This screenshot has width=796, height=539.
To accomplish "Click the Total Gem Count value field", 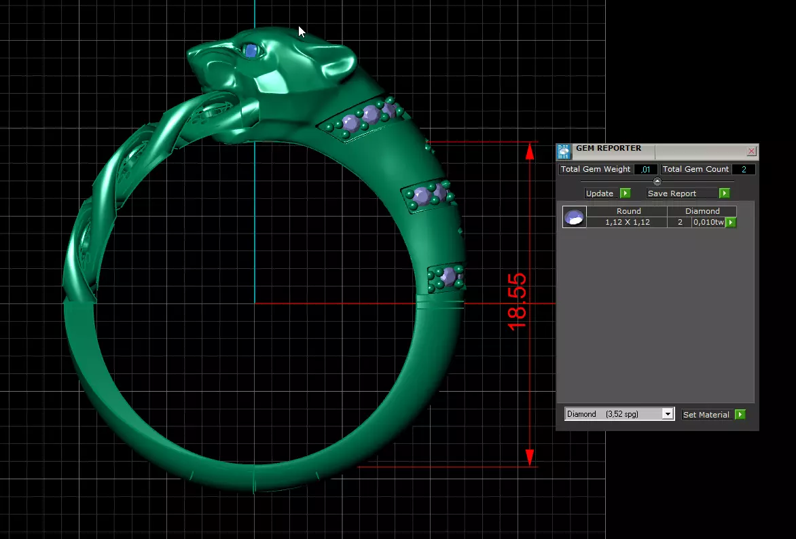I will [x=744, y=170].
